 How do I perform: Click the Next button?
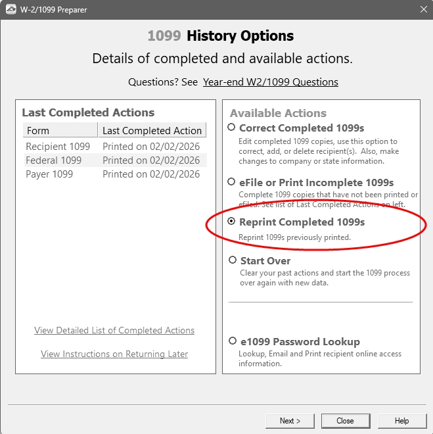[x=290, y=421]
